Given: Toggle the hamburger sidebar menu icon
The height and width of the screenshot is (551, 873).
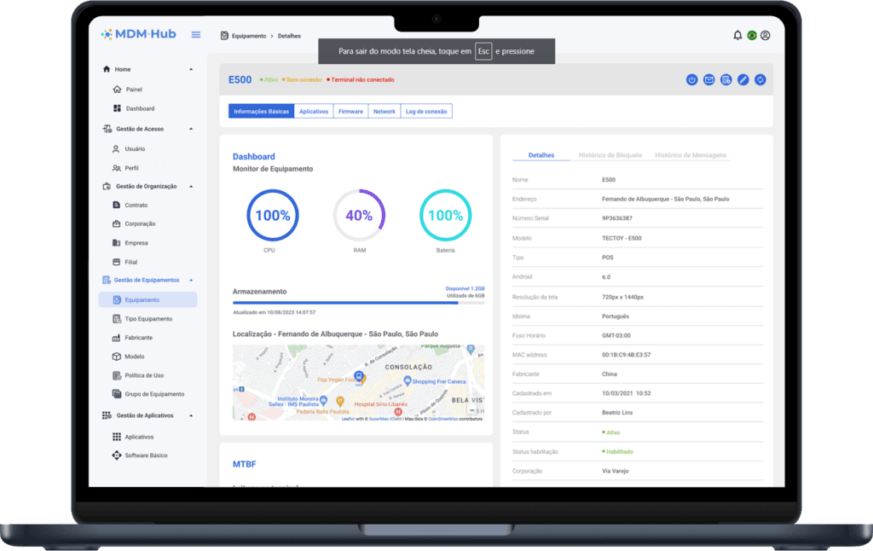Looking at the screenshot, I should click(196, 35).
